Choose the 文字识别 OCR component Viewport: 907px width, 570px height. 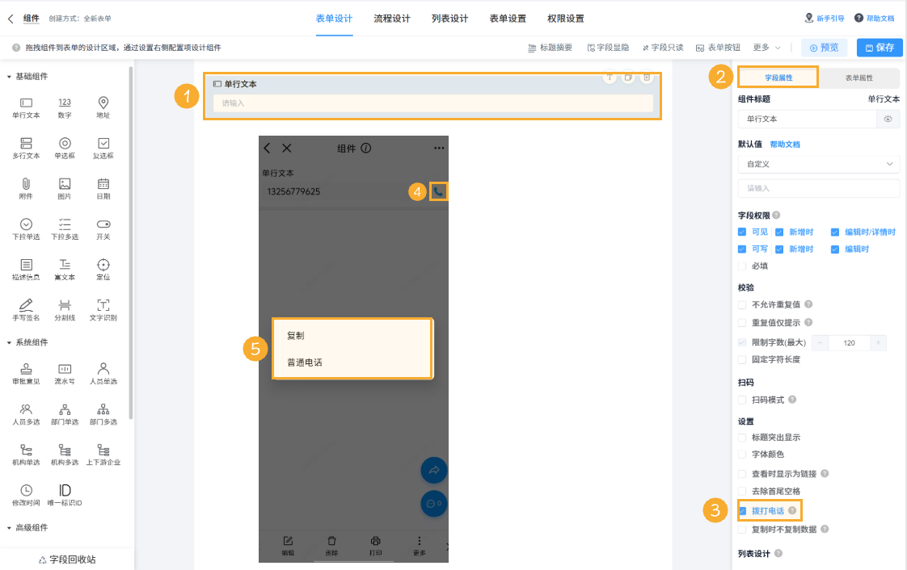[x=103, y=309]
